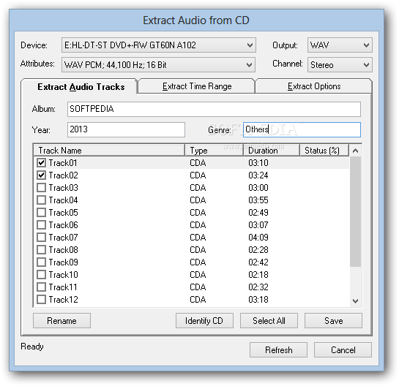Enable the Track10 checkbox
The width and height of the screenshot is (399, 386).
(x=41, y=275)
